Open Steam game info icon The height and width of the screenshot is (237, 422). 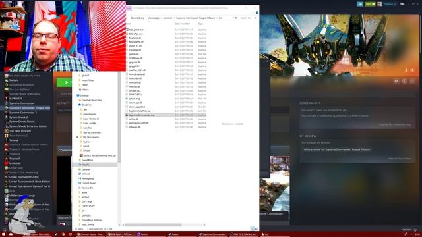pyautogui.click(x=404, y=81)
